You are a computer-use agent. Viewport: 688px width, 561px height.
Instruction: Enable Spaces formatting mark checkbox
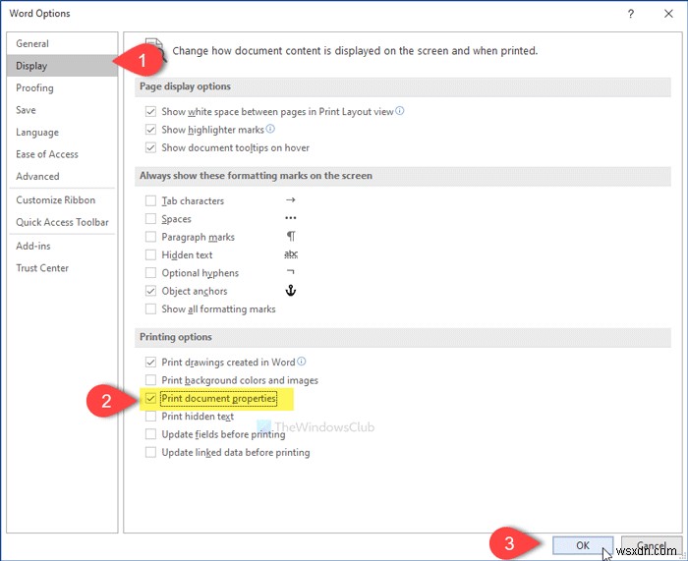coord(150,218)
